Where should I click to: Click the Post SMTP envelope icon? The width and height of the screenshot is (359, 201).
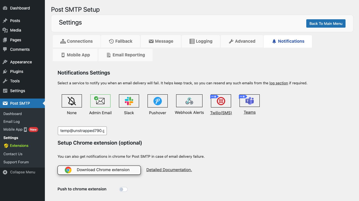pyautogui.click(x=5, y=103)
